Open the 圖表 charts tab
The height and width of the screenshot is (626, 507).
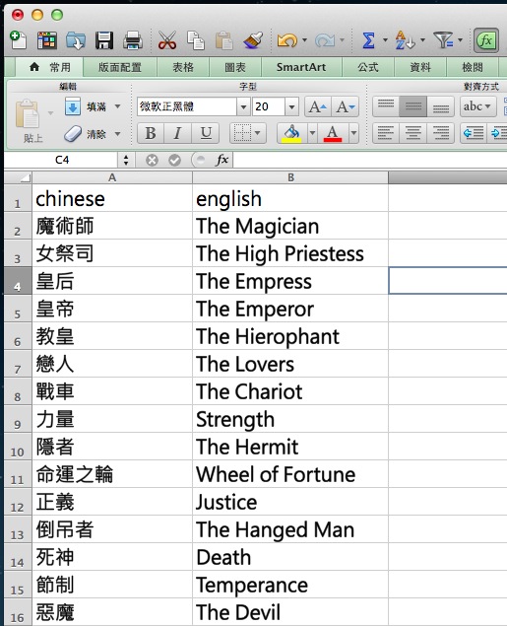pos(235,67)
